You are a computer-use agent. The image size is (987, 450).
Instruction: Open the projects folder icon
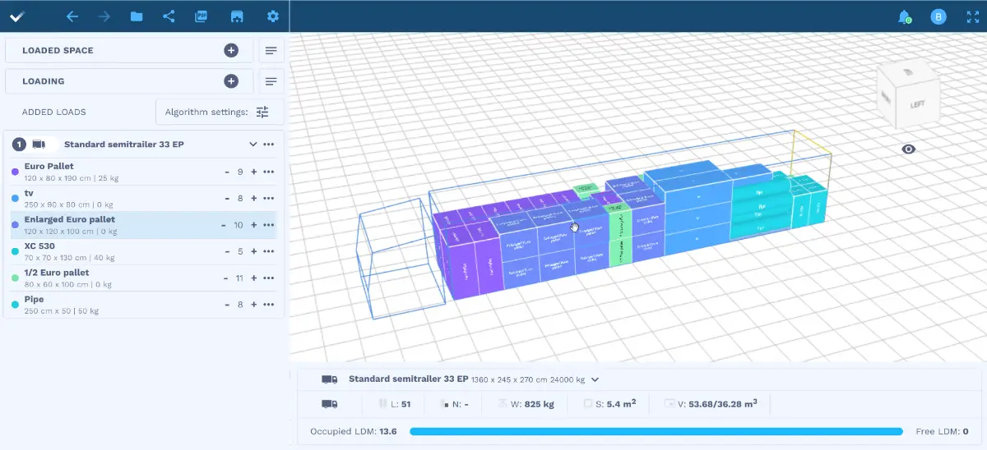[x=137, y=16]
